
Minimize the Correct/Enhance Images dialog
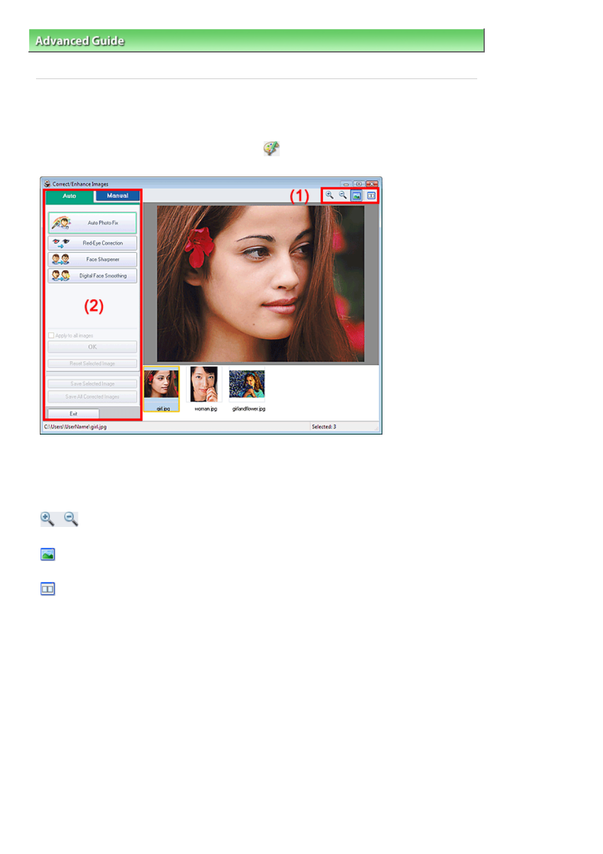(346, 184)
